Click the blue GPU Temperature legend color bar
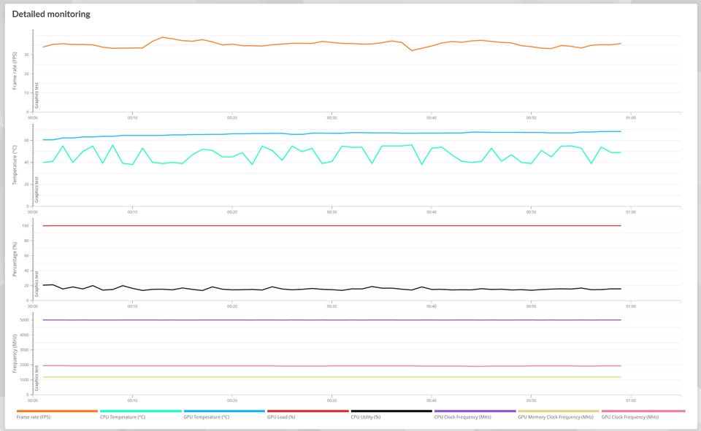The image size is (701, 431). tap(224, 411)
